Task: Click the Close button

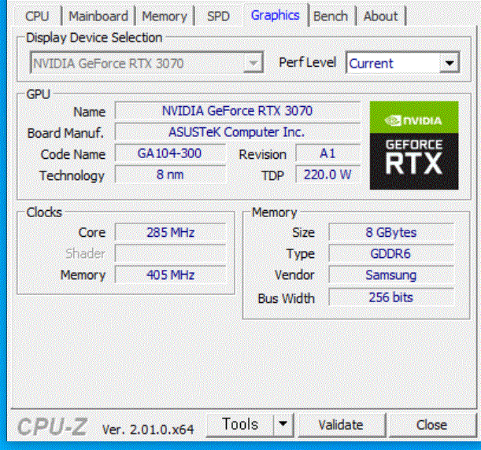Action: 431,425
